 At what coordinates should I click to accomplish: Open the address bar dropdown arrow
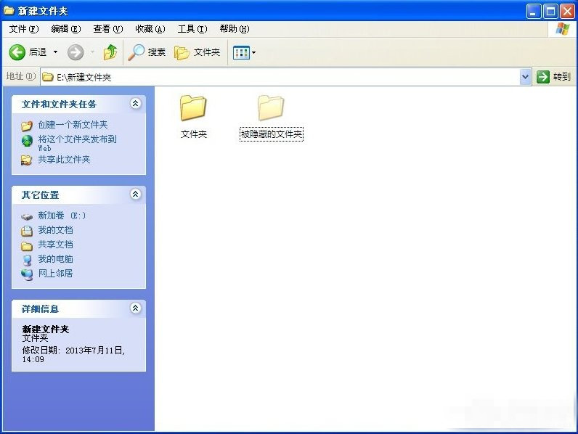tap(526, 76)
